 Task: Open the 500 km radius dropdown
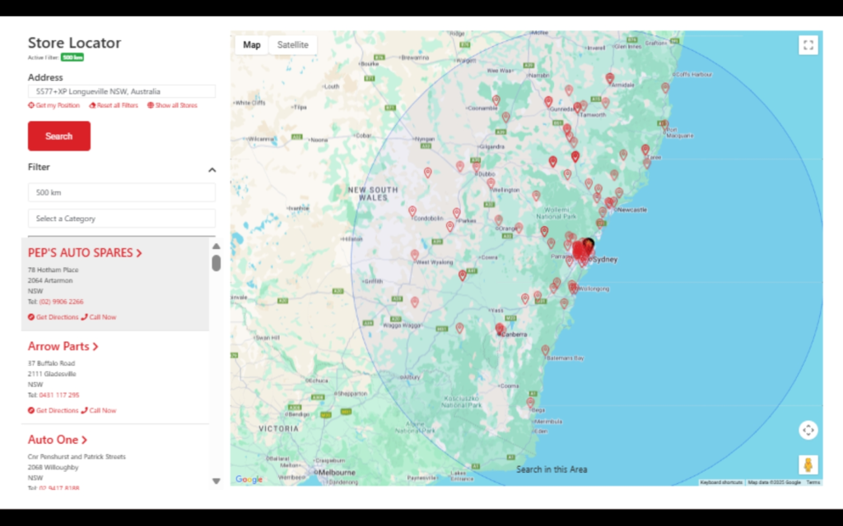tap(121, 191)
